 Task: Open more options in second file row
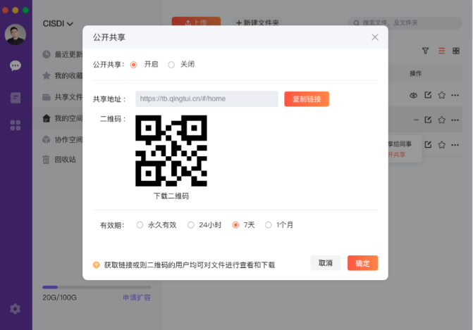(455, 120)
